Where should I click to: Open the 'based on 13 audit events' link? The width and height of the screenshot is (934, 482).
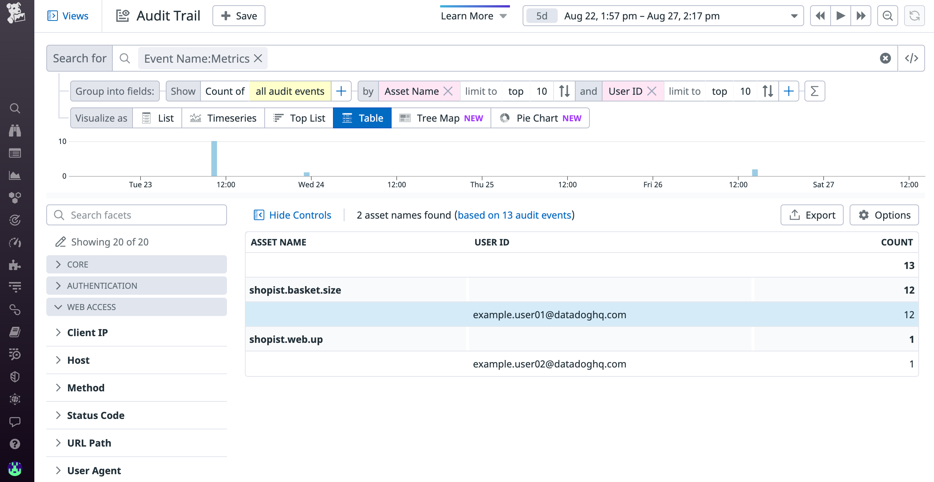tap(514, 215)
